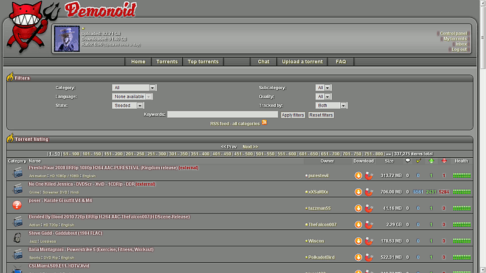This screenshot has width=486, height=273.
Task: Click headphones music category icon of Steve Gadd
Action: [x=17, y=238]
